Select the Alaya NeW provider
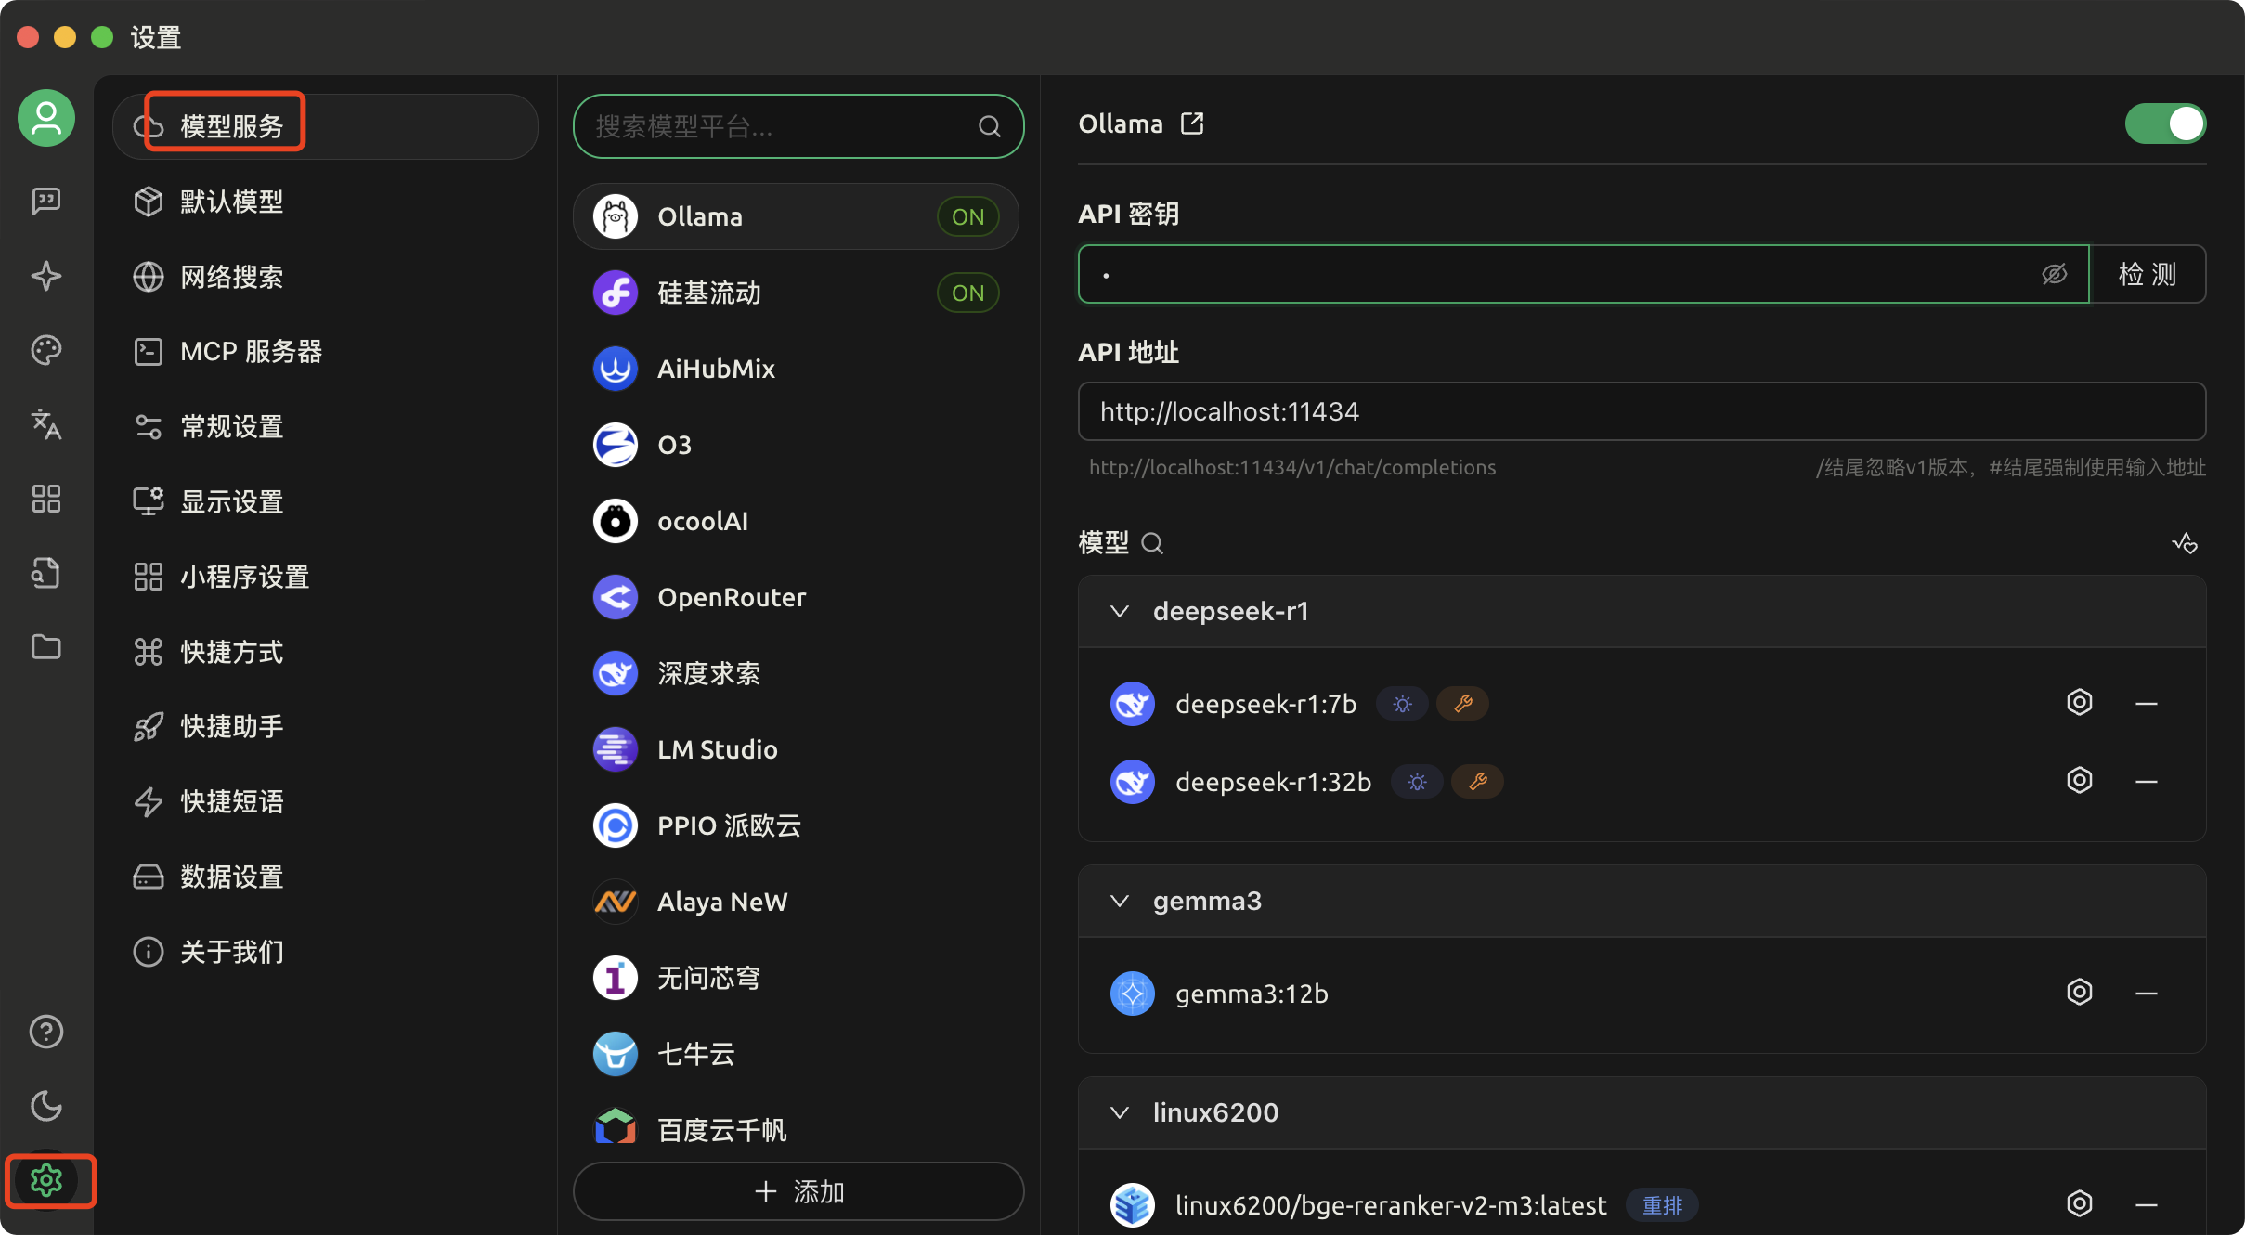Viewport: 2245px width, 1235px height. click(x=797, y=902)
